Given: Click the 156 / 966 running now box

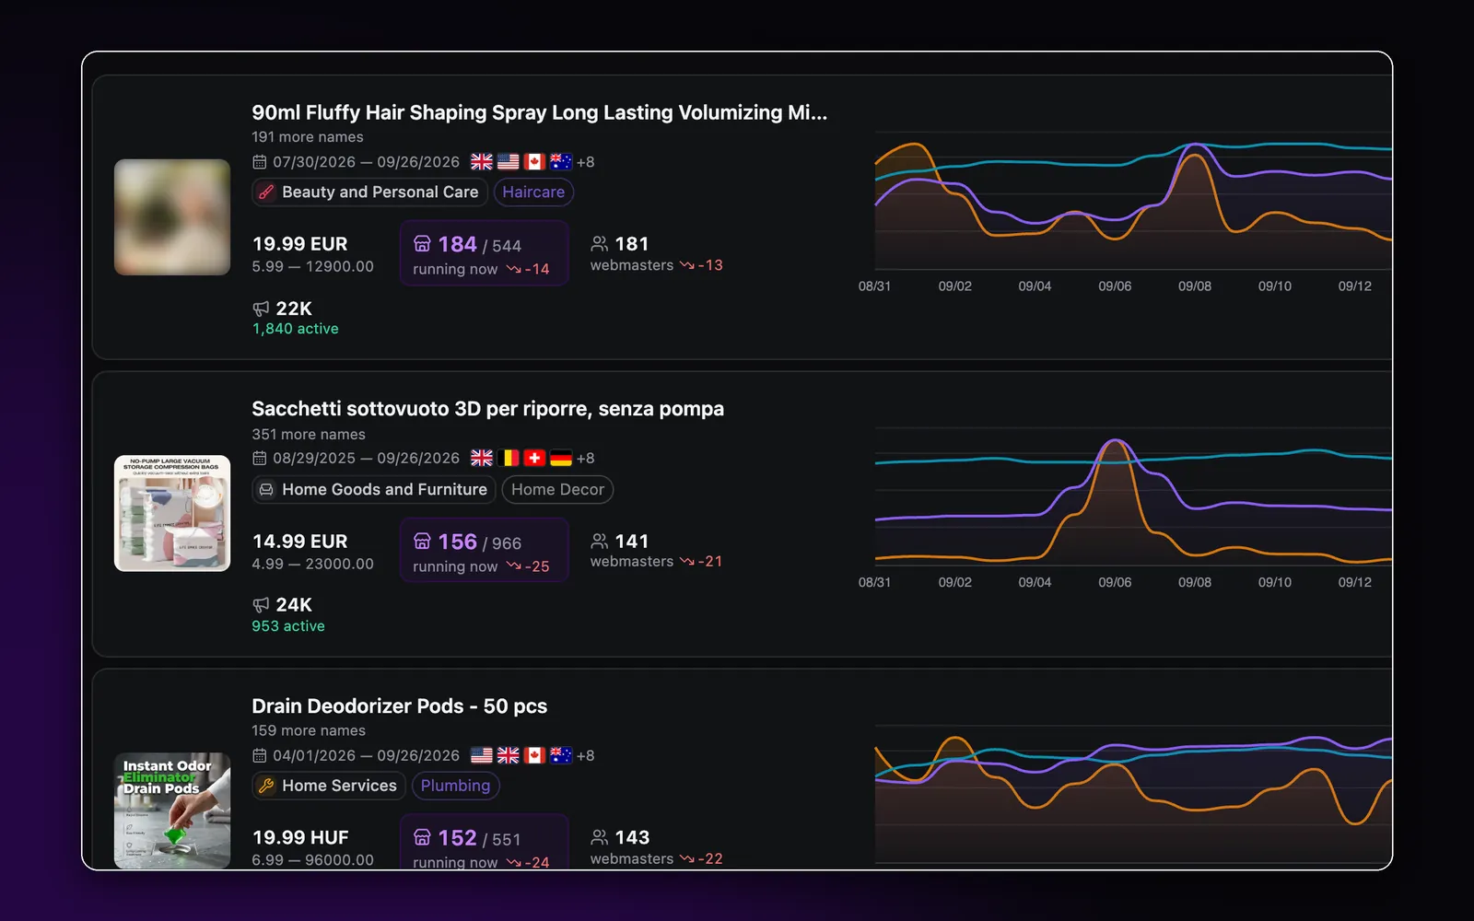Looking at the screenshot, I should (x=484, y=550).
